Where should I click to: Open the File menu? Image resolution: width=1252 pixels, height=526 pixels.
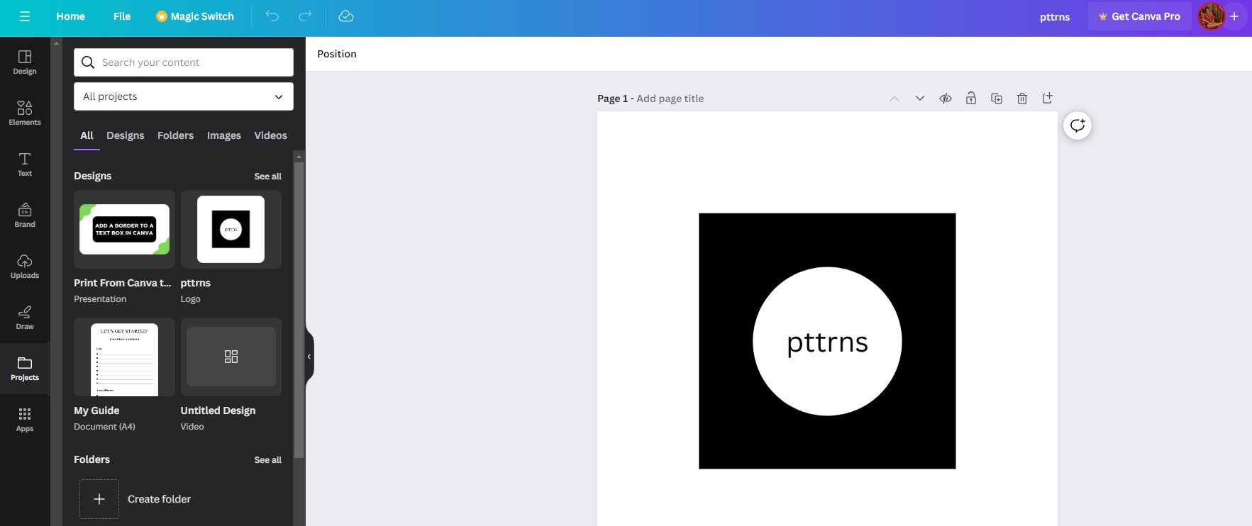click(x=122, y=16)
